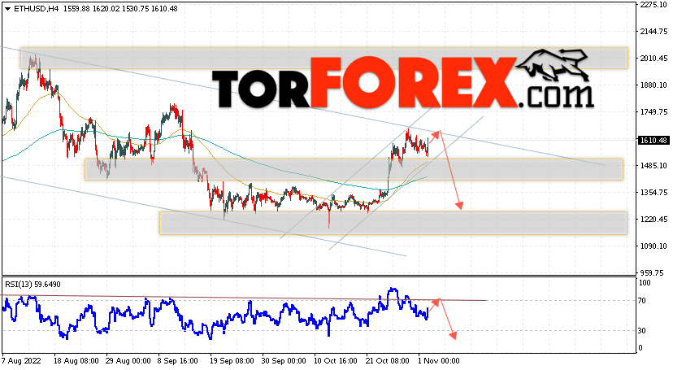
Task: Select time axis label 29 Aug 00:00
Action: click(128, 361)
